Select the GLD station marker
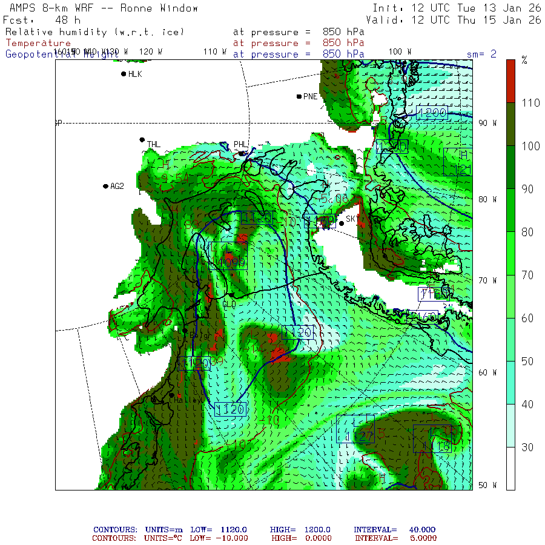The height and width of the screenshot is (545, 545). pos(231,295)
